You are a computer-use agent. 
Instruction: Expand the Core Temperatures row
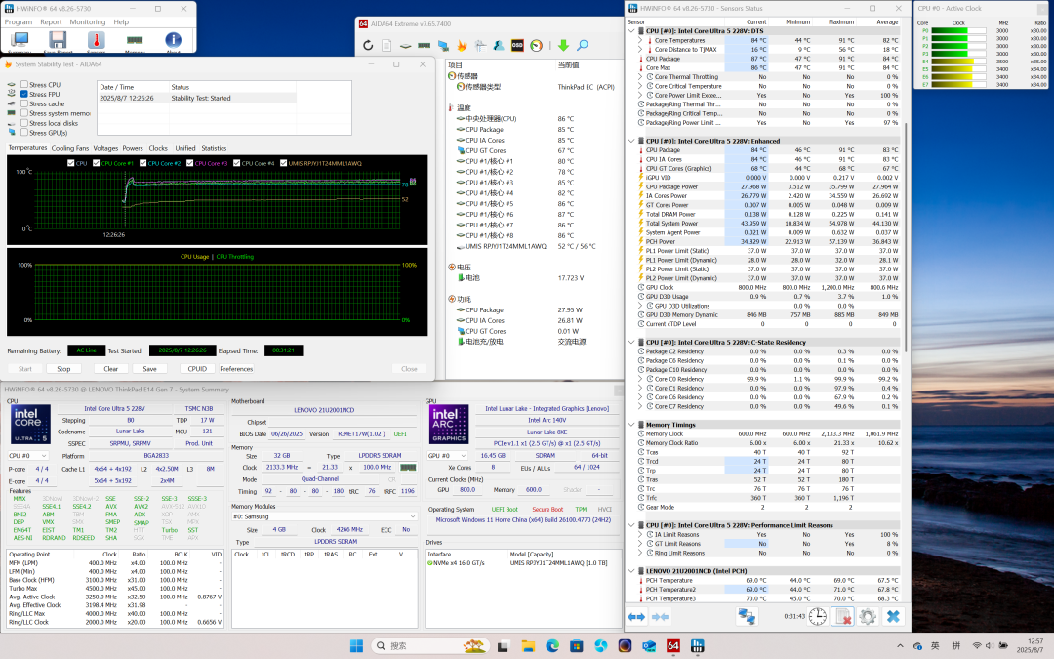pyautogui.click(x=640, y=40)
